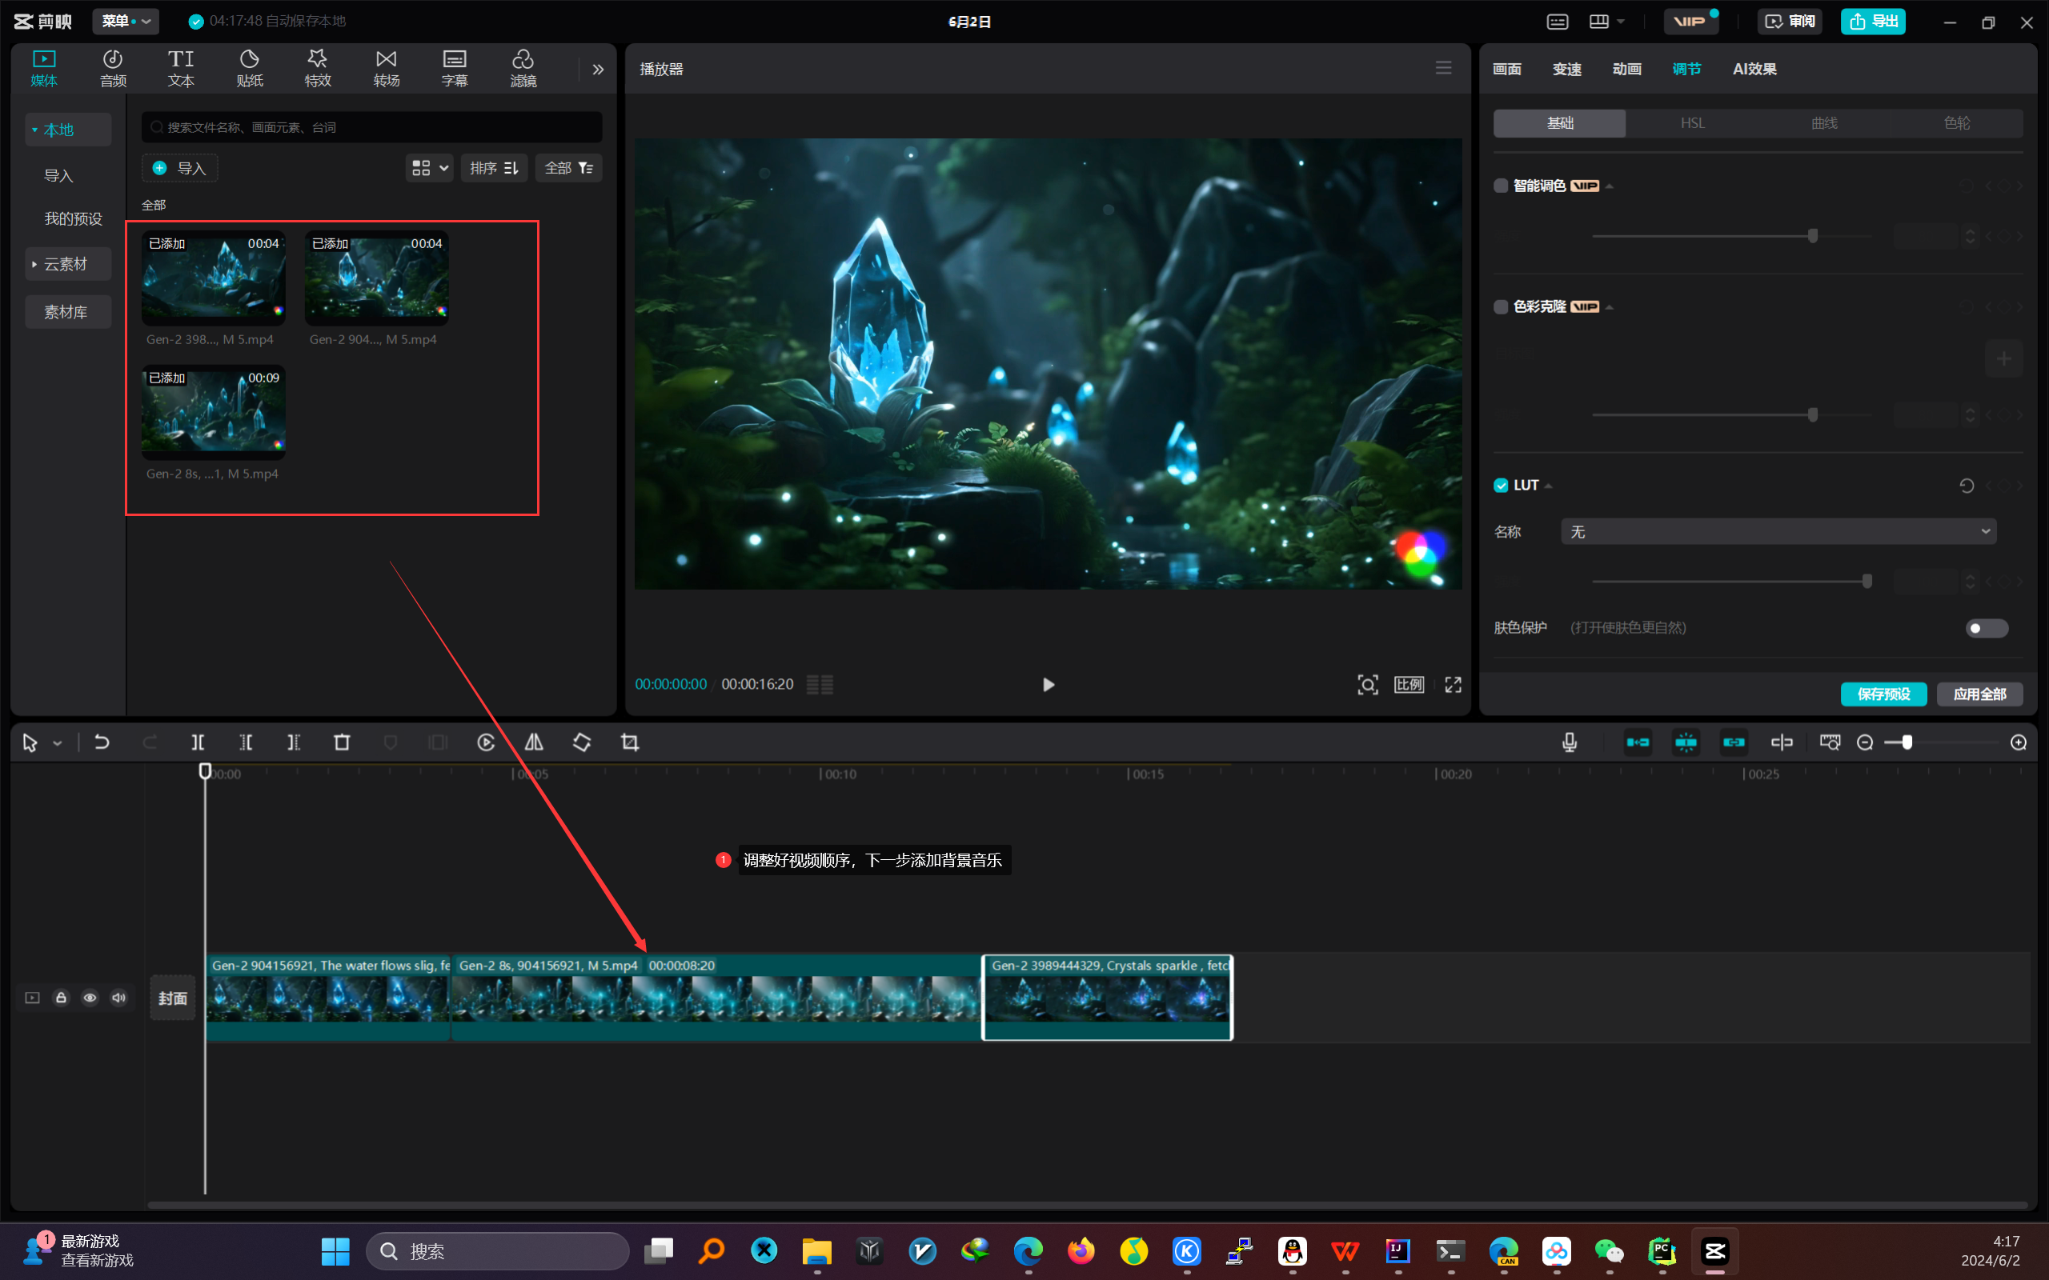Screen dimensions: 2049x1280
Task: Reset the LUT settings
Action: (1966, 485)
